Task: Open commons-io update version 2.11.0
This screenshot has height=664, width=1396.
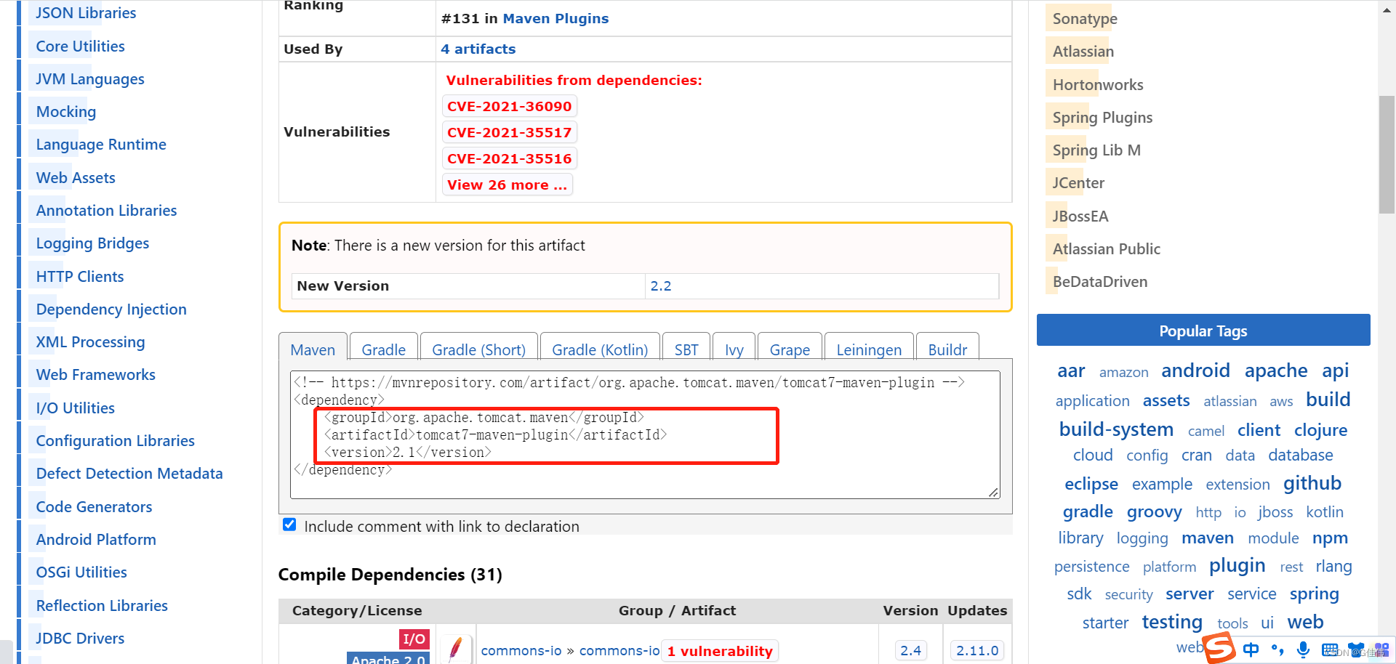Action: pos(977,650)
